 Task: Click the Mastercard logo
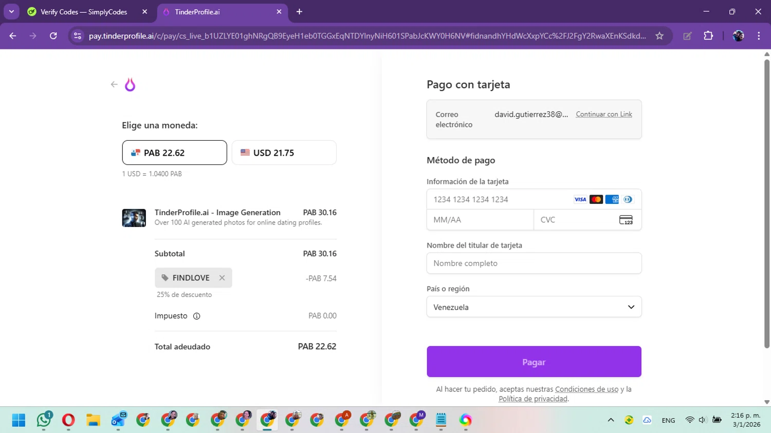(596, 199)
